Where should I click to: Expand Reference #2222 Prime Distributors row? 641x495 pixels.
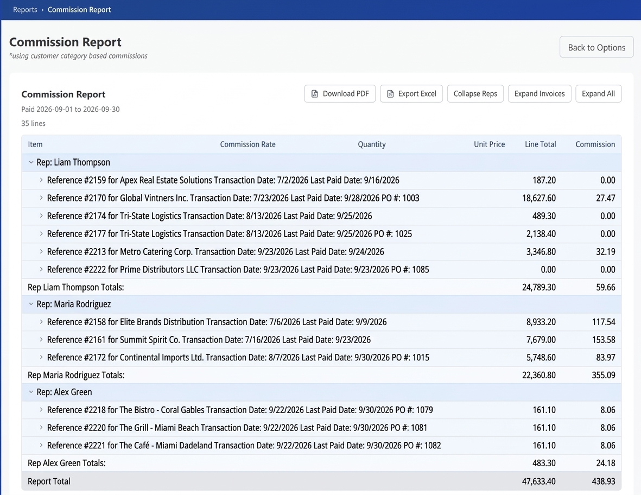tap(41, 269)
